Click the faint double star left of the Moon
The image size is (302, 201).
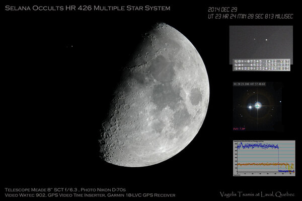coord(70,46)
